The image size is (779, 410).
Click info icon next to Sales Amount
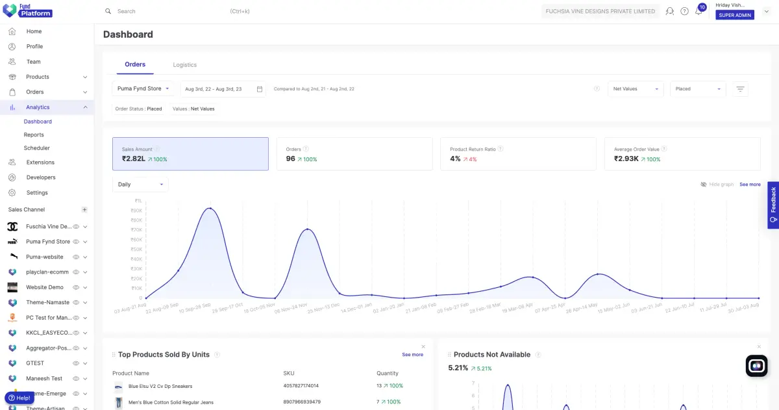[157, 149]
